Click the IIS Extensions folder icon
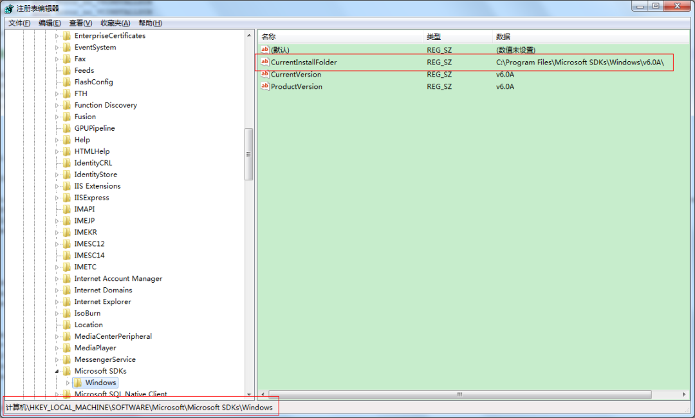The image size is (695, 418). 67,186
